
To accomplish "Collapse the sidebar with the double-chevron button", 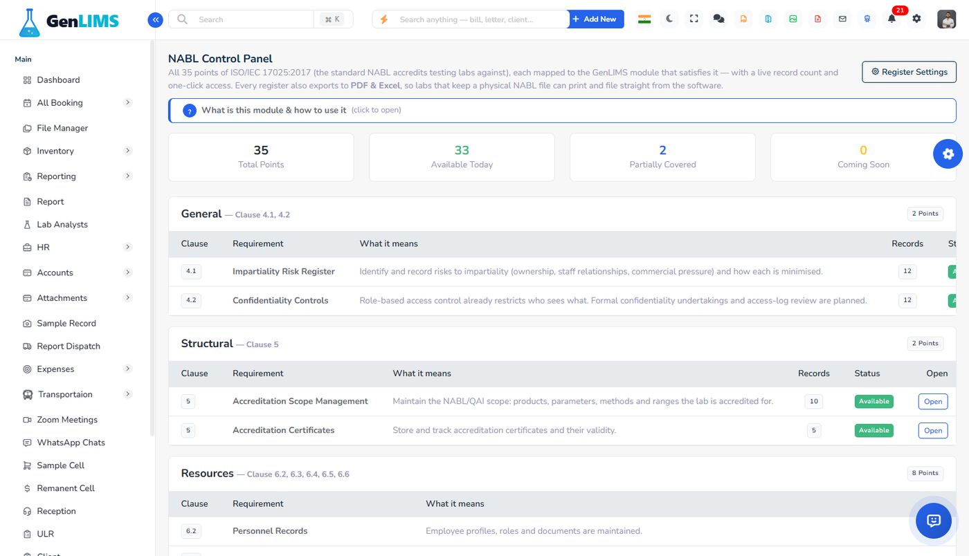I will (x=155, y=20).
